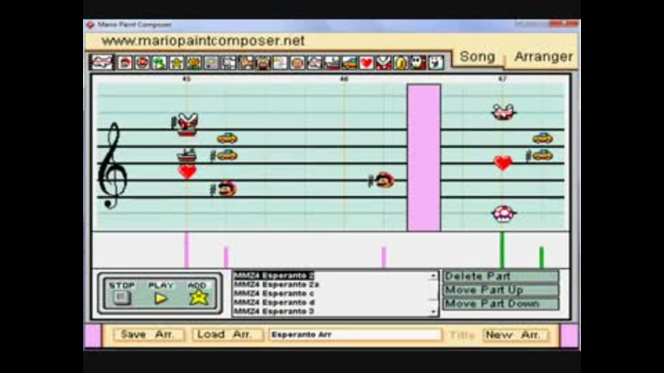This screenshot has height=373, width=664.
Task: Select the Pig instrument icon
Action: [263, 63]
